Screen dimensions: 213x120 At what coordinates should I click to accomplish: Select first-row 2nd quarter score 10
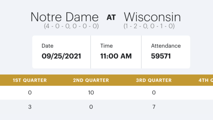[x=91, y=93]
